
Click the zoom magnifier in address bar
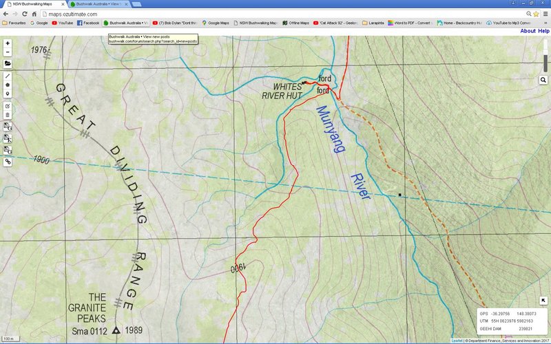528,14
